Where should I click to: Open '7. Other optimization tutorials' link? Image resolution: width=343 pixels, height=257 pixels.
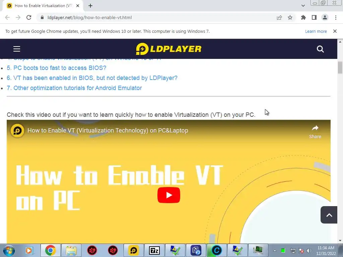click(74, 88)
